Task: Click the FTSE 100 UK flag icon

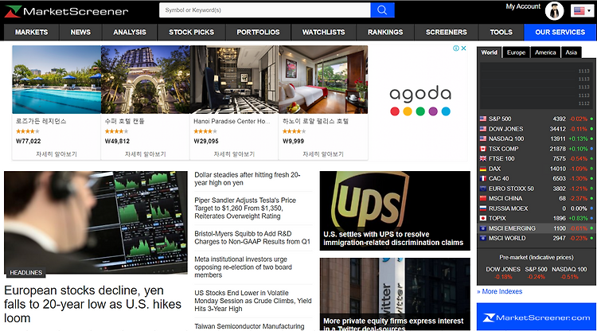Action: [483, 158]
